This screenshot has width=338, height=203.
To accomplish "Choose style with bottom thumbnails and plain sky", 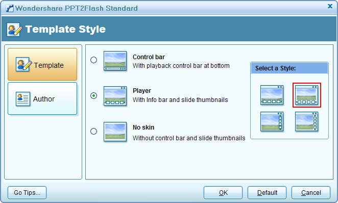I will pyautogui.click(x=272, y=95).
